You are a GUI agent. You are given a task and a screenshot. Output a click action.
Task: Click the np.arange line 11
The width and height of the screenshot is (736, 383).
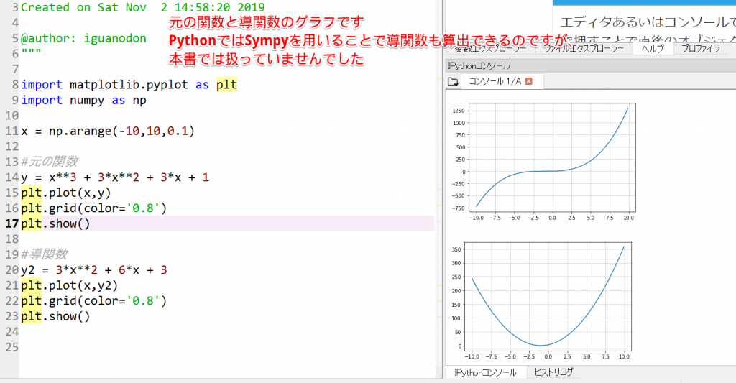click(x=108, y=131)
